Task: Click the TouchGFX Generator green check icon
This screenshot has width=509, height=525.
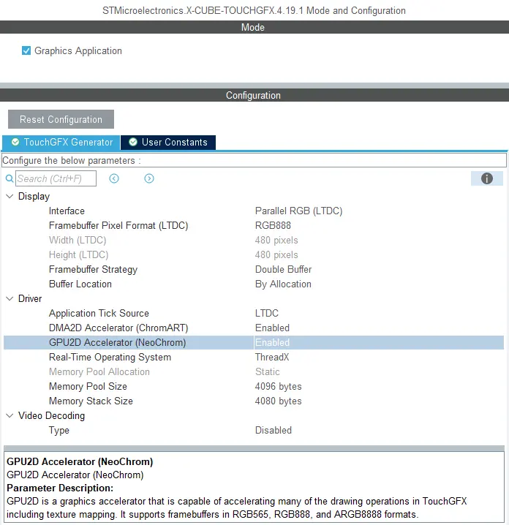Action: [x=15, y=143]
